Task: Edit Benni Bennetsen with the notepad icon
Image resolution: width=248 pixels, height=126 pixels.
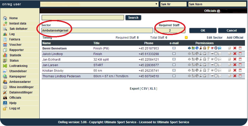Action: point(230,48)
